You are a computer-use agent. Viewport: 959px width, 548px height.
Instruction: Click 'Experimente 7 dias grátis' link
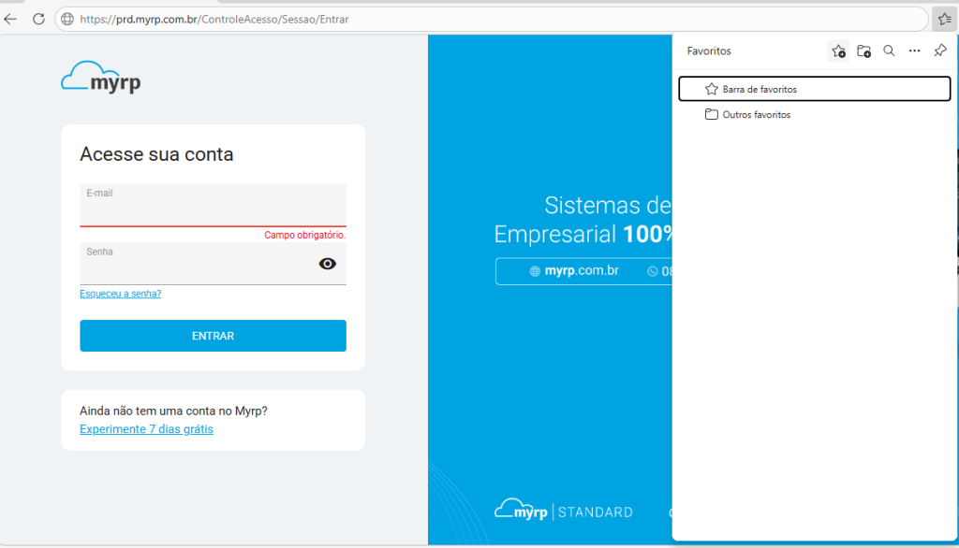click(146, 429)
